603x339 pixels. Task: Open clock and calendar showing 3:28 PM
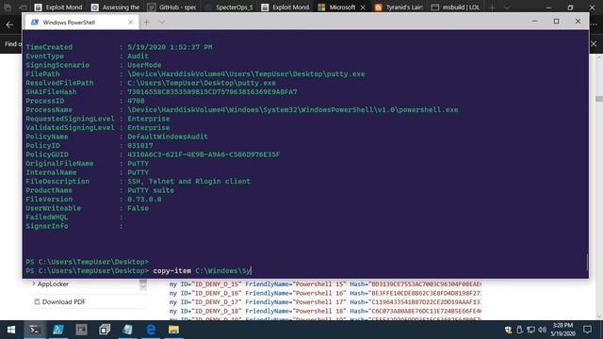tap(563, 330)
